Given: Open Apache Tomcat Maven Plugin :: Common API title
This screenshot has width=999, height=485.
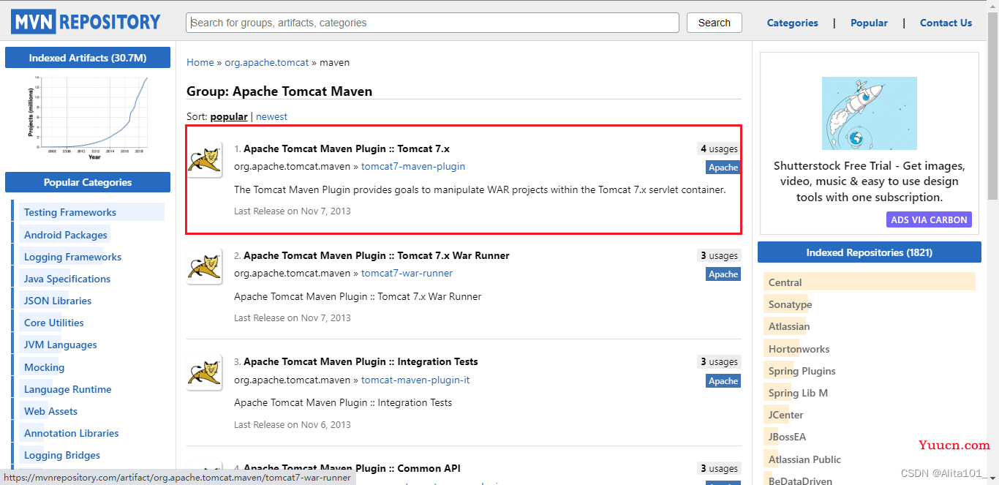Looking at the screenshot, I should tap(353, 468).
